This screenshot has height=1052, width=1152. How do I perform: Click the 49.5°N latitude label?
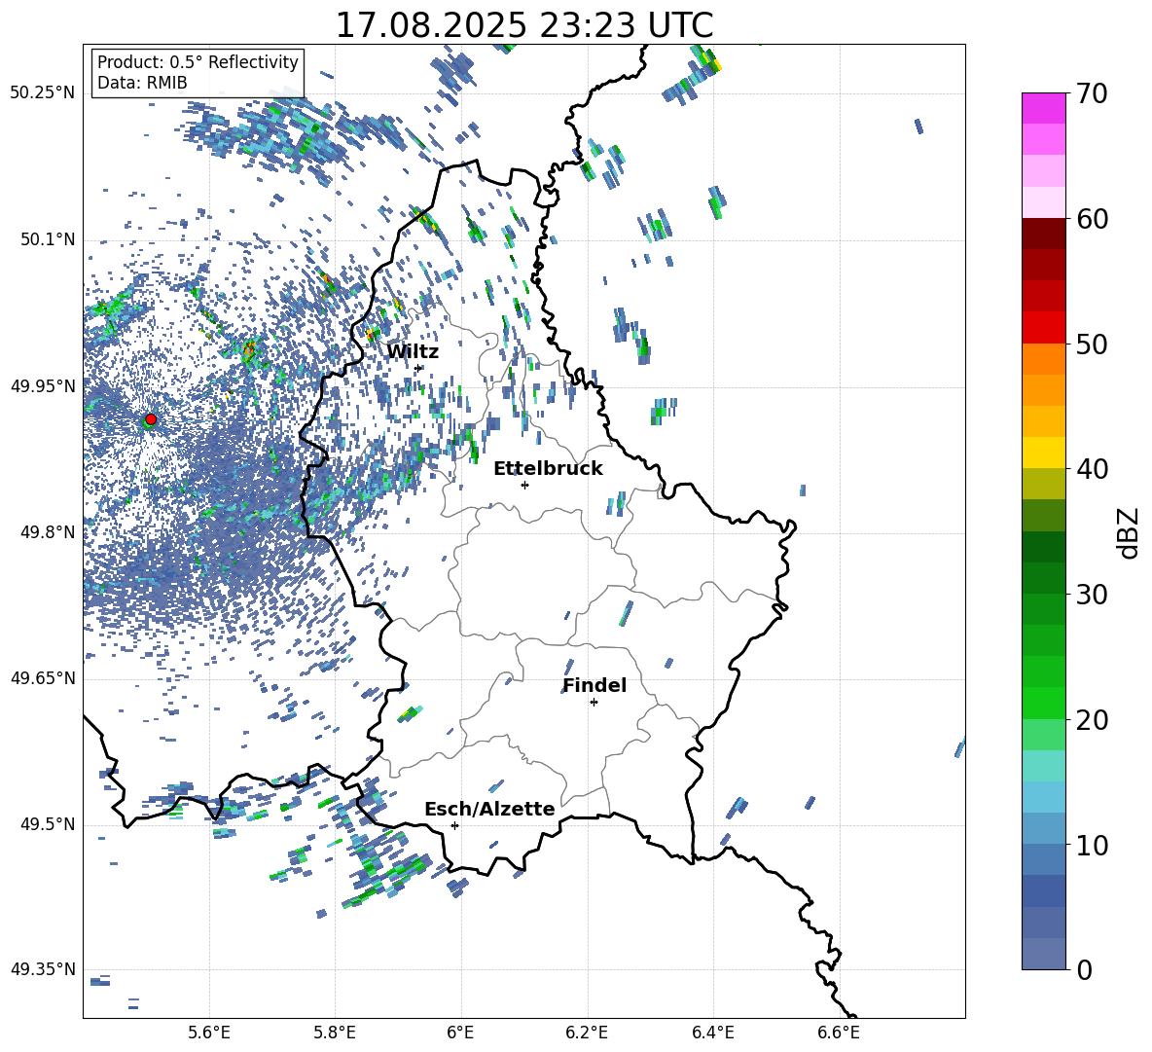click(47, 824)
